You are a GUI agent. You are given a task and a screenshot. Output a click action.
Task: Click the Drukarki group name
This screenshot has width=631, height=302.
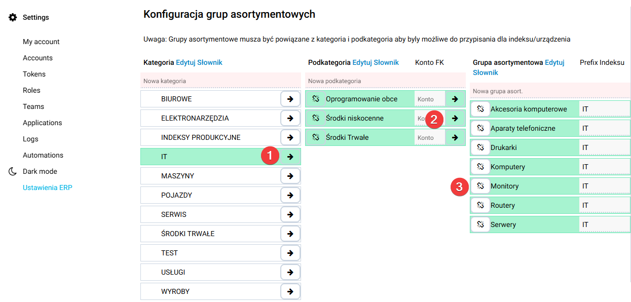coord(504,147)
